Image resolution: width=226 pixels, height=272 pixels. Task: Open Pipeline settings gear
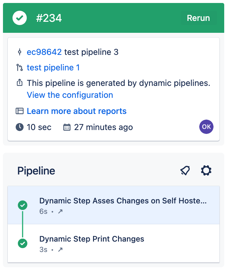click(x=206, y=171)
